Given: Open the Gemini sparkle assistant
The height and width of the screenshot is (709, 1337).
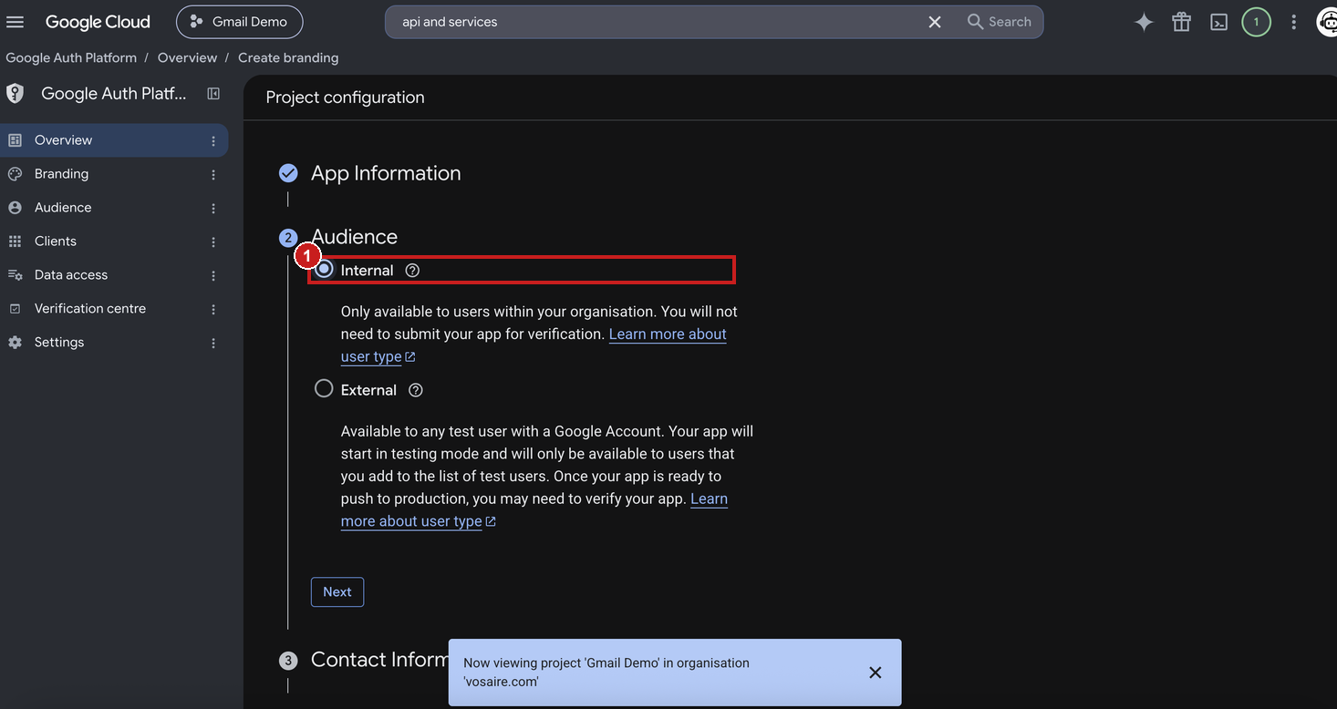Looking at the screenshot, I should (x=1144, y=22).
